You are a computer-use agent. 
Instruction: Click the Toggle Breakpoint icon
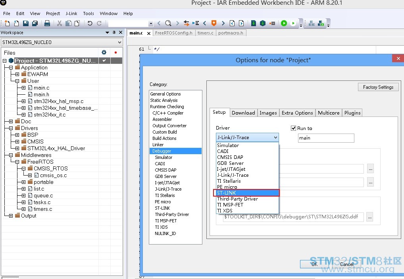click(272, 23)
